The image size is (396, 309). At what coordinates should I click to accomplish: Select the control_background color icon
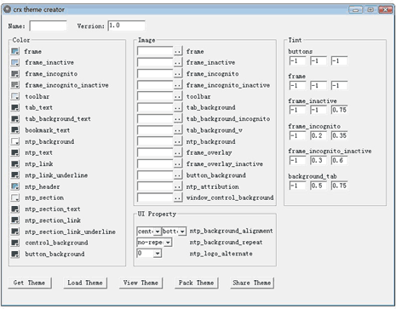click(15, 243)
